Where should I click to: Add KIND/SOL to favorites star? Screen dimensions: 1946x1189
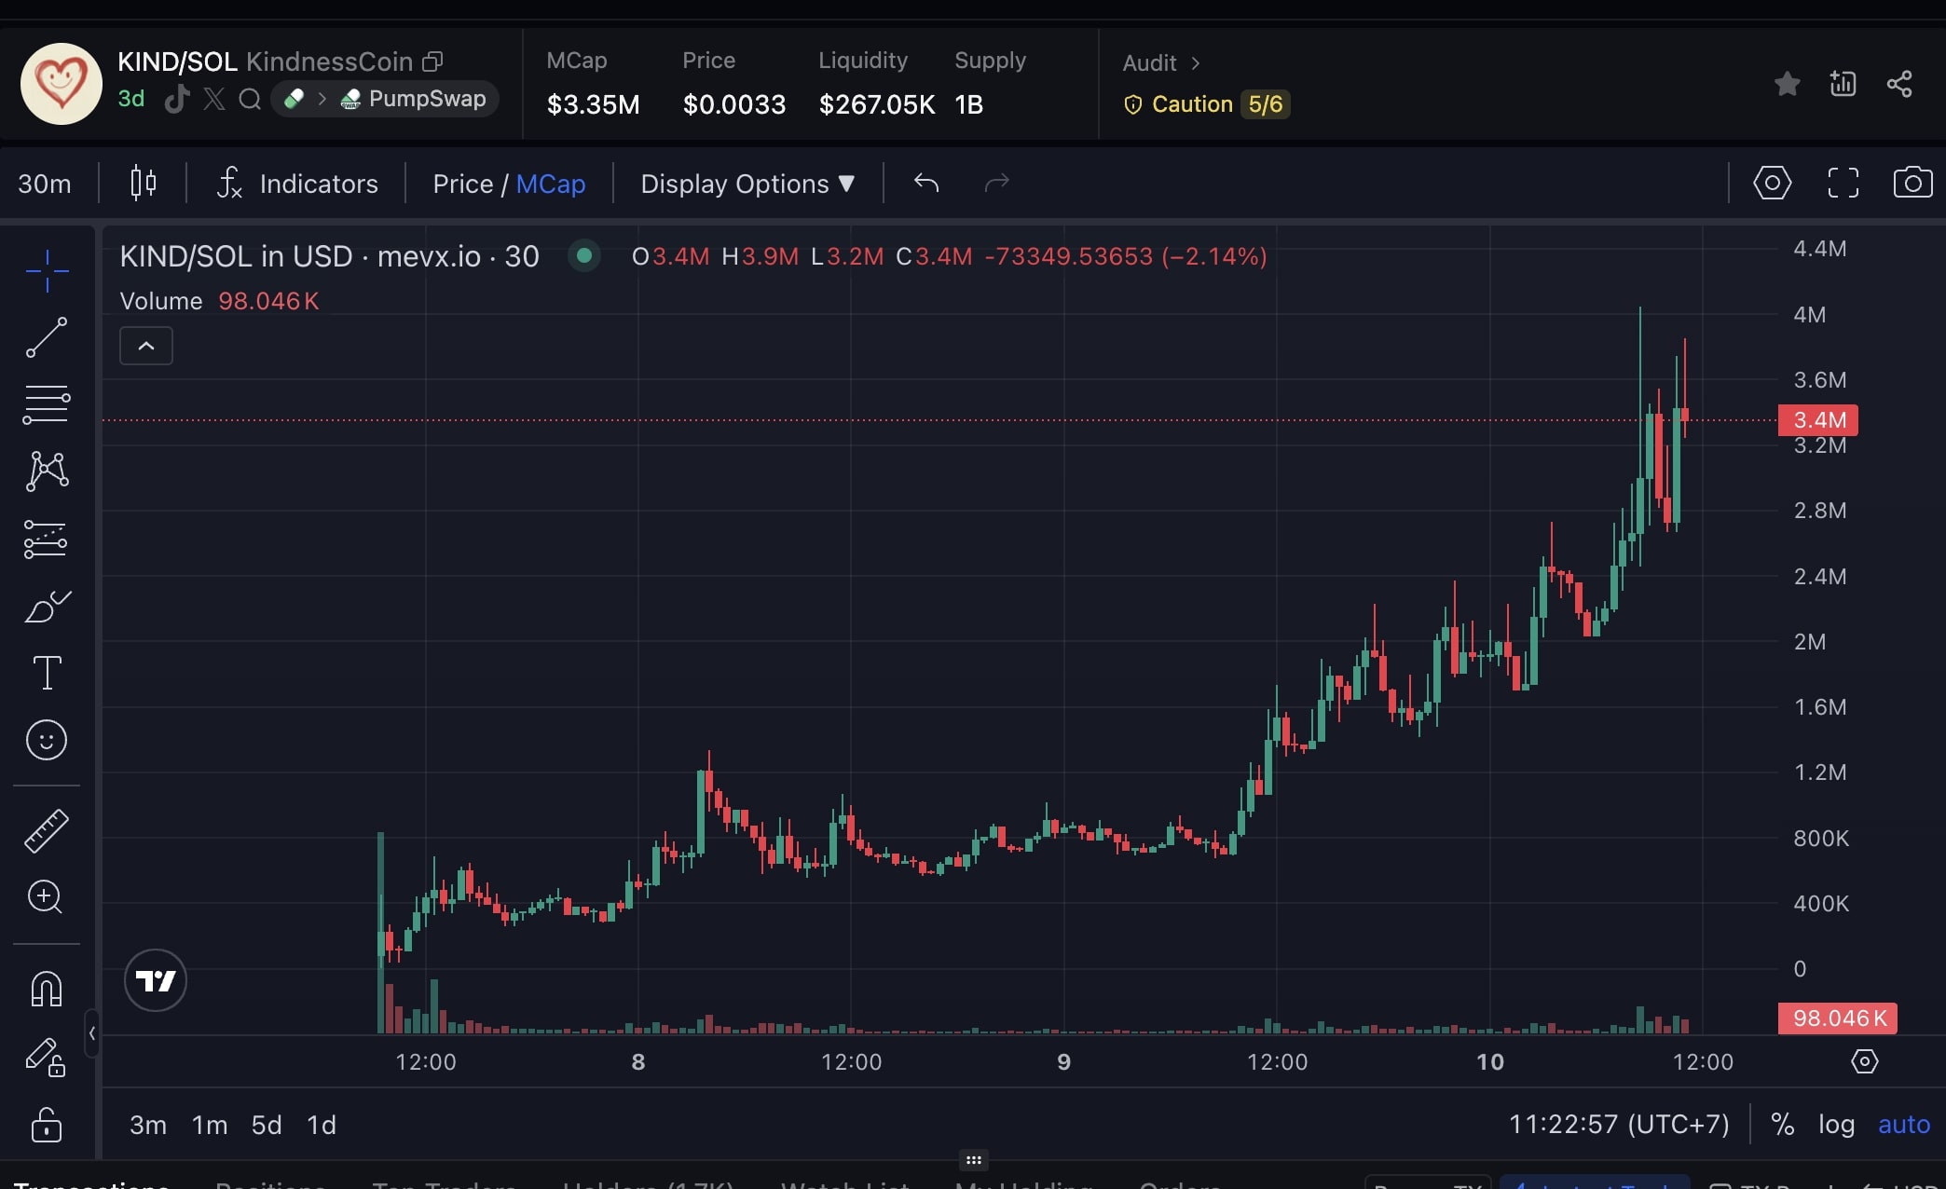(x=1787, y=84)
